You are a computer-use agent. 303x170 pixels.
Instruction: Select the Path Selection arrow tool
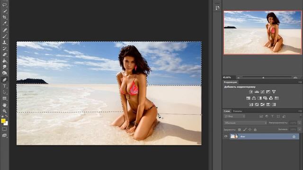click(x=4, y=92)
